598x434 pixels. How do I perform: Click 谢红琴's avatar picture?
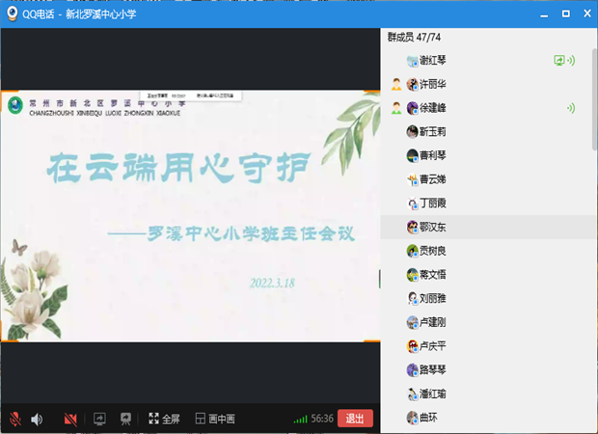pyautogui.click(x=412, y=61)
